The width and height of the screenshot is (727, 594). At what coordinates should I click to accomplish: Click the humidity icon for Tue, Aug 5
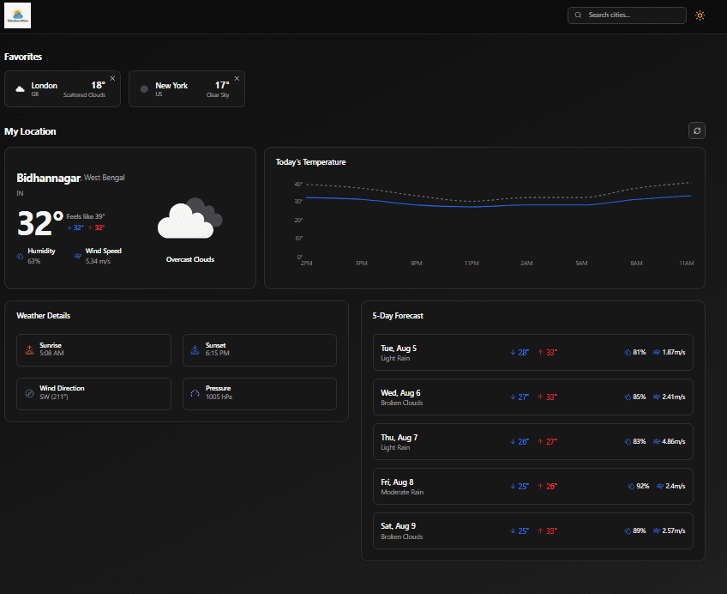(x=628, y=352)
